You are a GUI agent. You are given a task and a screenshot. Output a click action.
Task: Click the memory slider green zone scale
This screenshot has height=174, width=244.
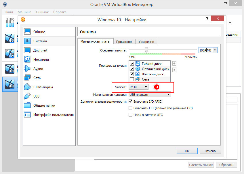click(x=146, y=54)
